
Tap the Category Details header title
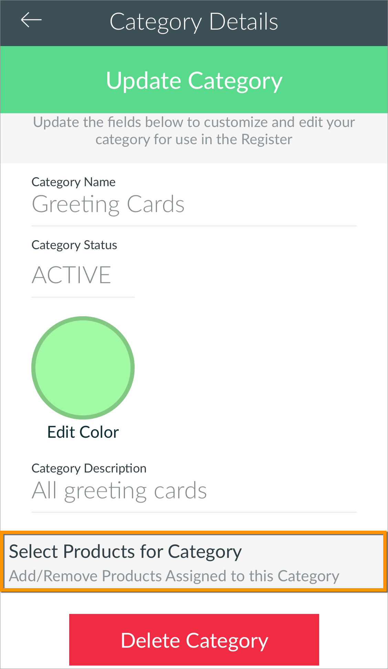pos(194,22)
